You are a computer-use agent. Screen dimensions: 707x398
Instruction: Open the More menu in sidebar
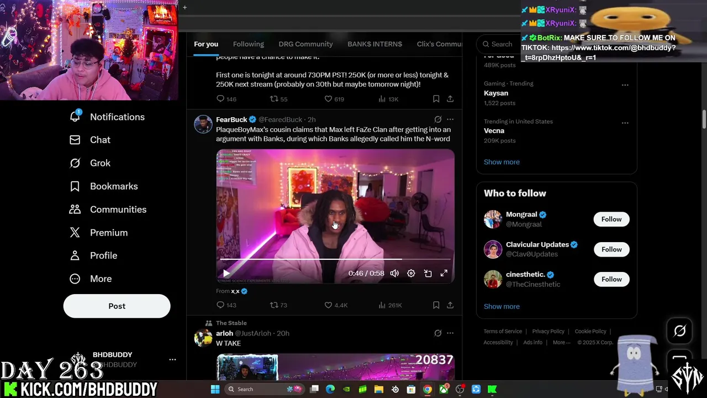(90, 279)
